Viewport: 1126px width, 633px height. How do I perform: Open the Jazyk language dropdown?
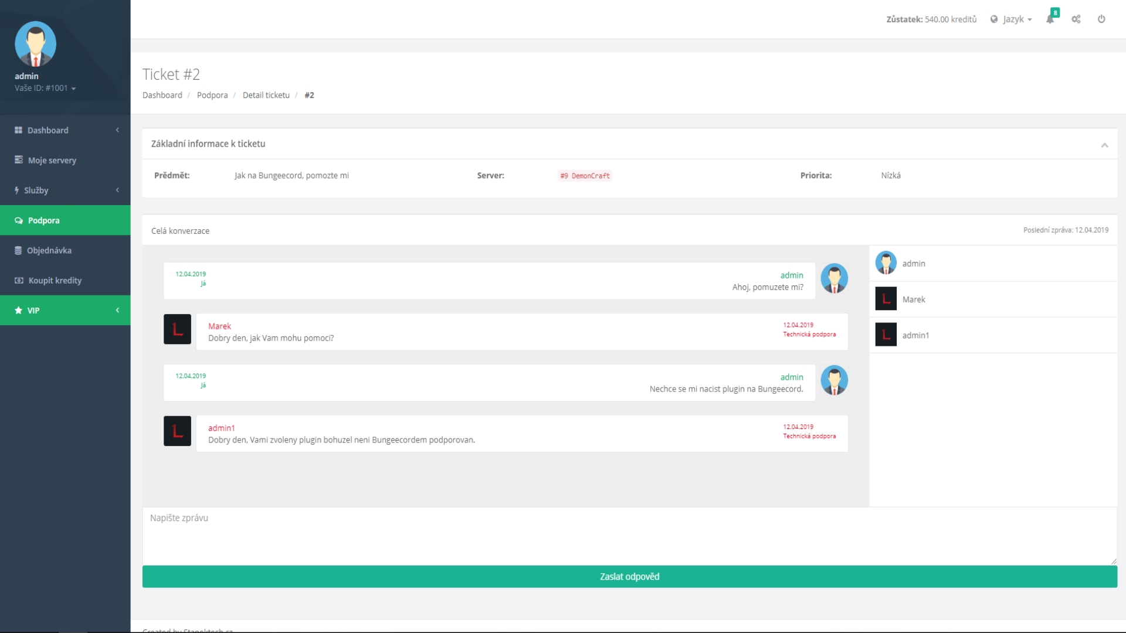(1012, 19)
